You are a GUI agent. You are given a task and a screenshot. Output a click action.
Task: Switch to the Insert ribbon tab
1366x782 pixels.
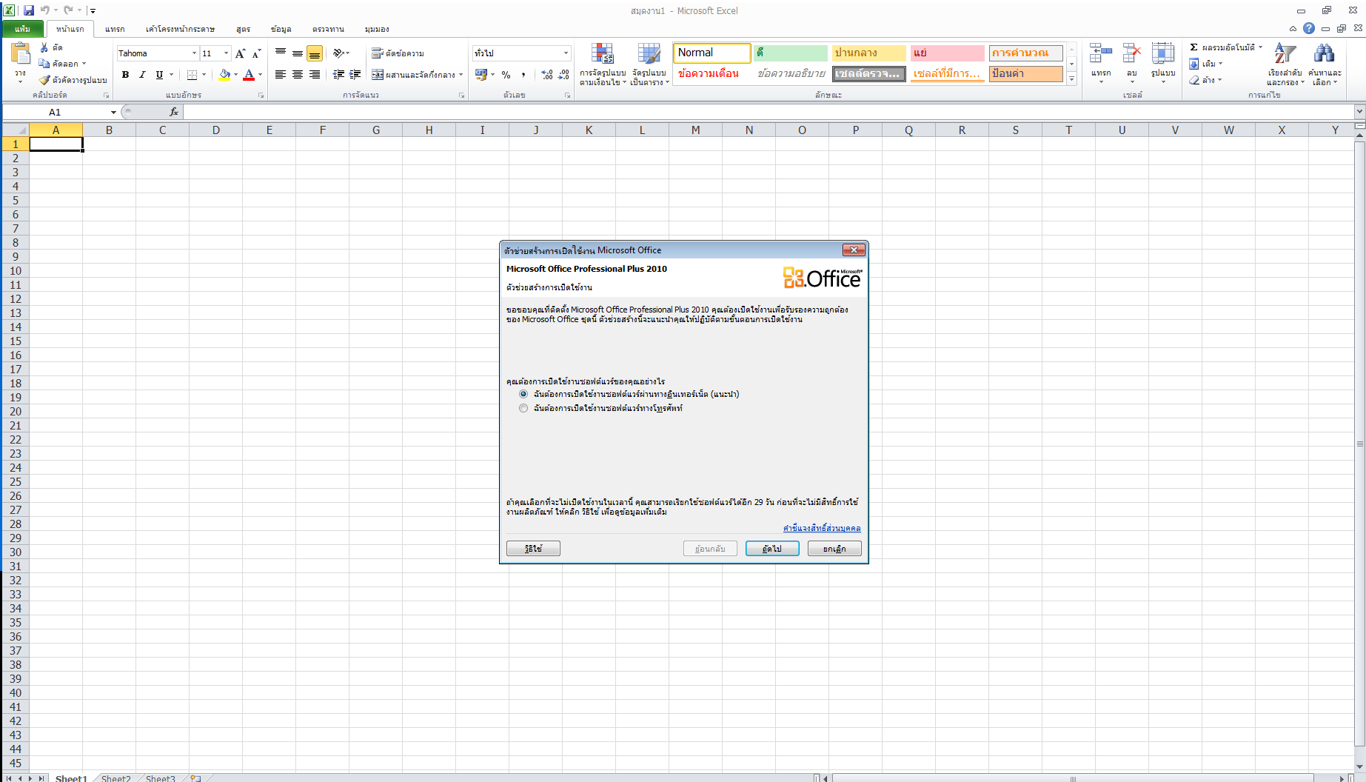[115, 29]
